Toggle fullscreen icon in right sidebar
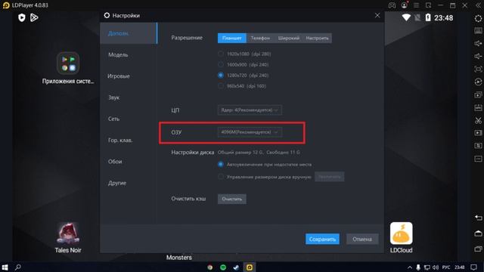This screenshot has width=484, height=272. [478, 69]
